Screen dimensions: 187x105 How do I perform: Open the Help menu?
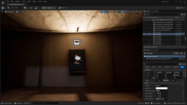(45, 1)
